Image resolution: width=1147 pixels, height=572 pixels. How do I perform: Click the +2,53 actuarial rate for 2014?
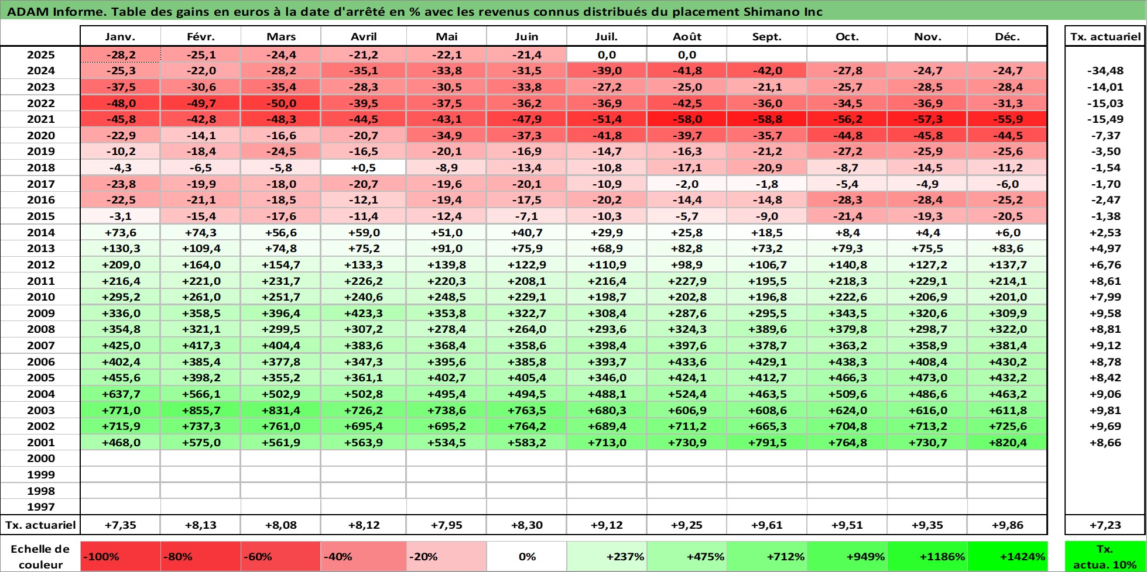1105,232
